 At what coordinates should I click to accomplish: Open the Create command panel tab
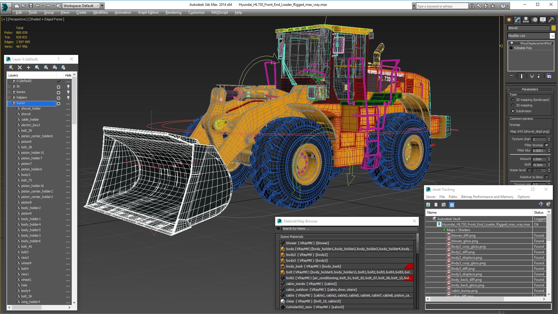tap(509, 20)
